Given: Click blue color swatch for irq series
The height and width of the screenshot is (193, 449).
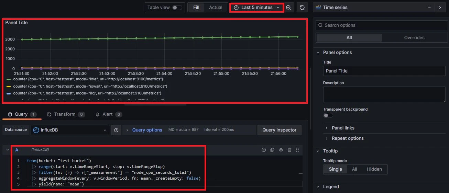Looking at the screenshot, I should tap(9, 93).
